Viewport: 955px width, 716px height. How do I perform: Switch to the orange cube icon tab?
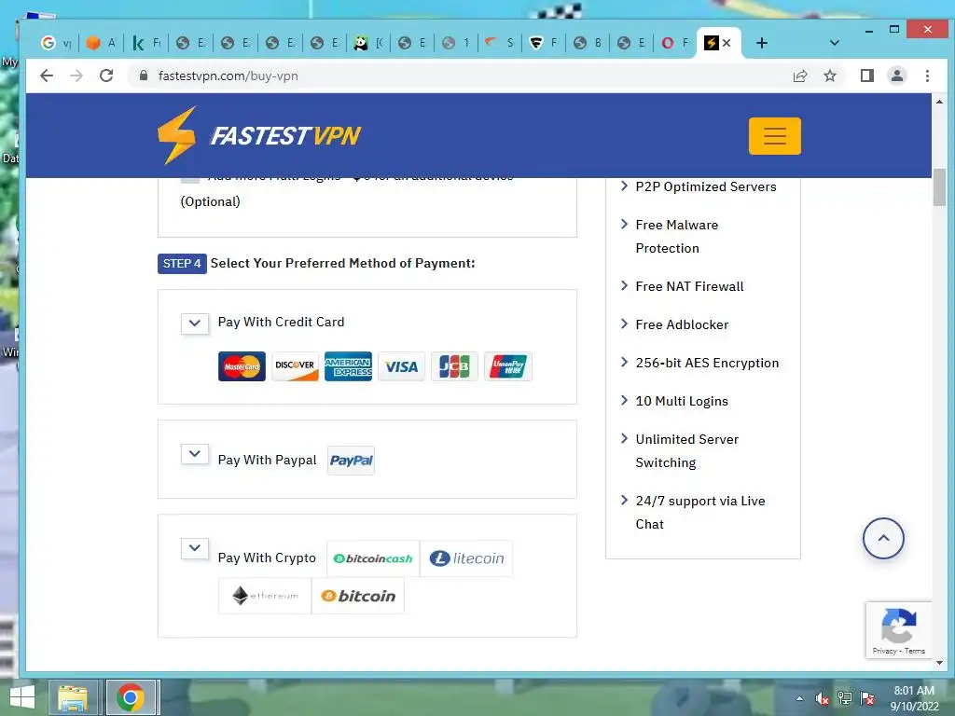click(x=101, y=43)
